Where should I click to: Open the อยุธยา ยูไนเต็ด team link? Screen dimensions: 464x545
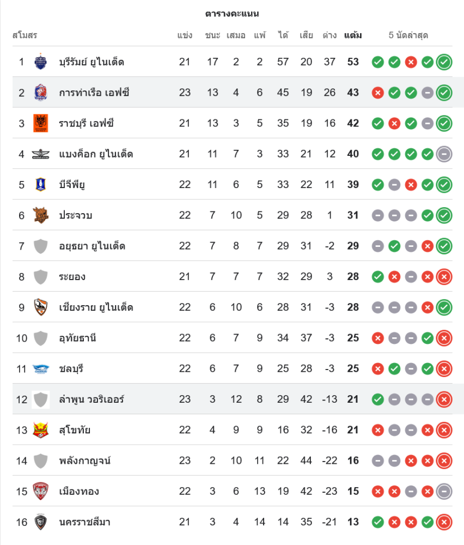coord(92,246)
